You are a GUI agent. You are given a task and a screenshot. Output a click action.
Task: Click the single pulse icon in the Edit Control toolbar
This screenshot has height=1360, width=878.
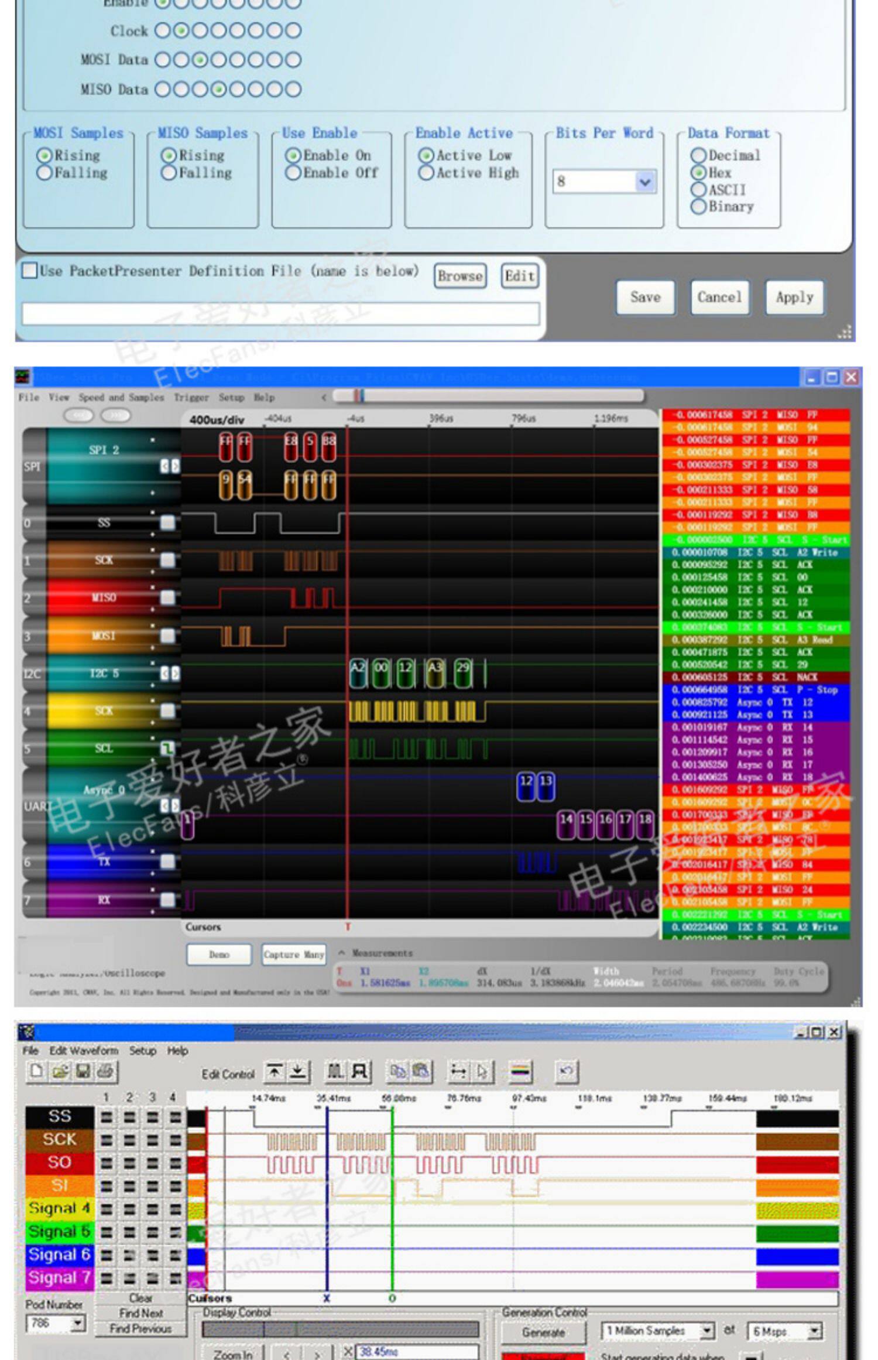(x=359, y=1072)
